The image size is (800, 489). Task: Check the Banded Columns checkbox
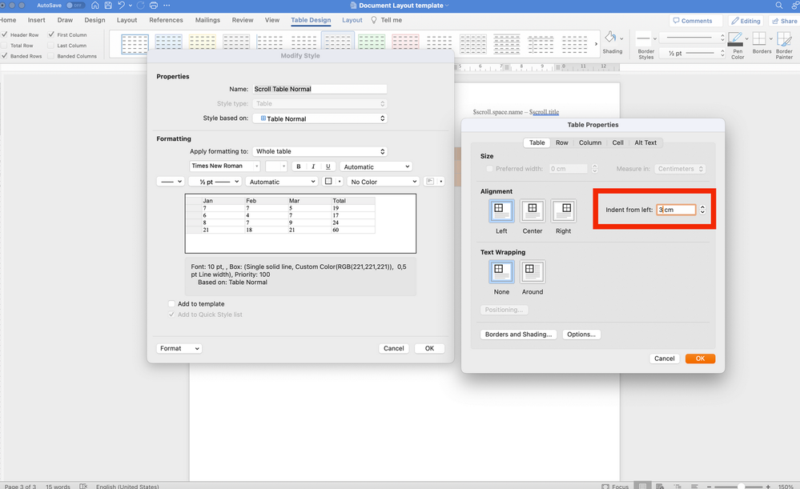[51, 56]
